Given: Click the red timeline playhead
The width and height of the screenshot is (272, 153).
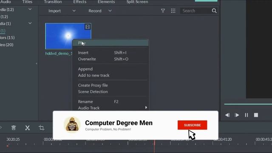Looking at the screenshot, I should pyautogui.click(x=154, y=146).
